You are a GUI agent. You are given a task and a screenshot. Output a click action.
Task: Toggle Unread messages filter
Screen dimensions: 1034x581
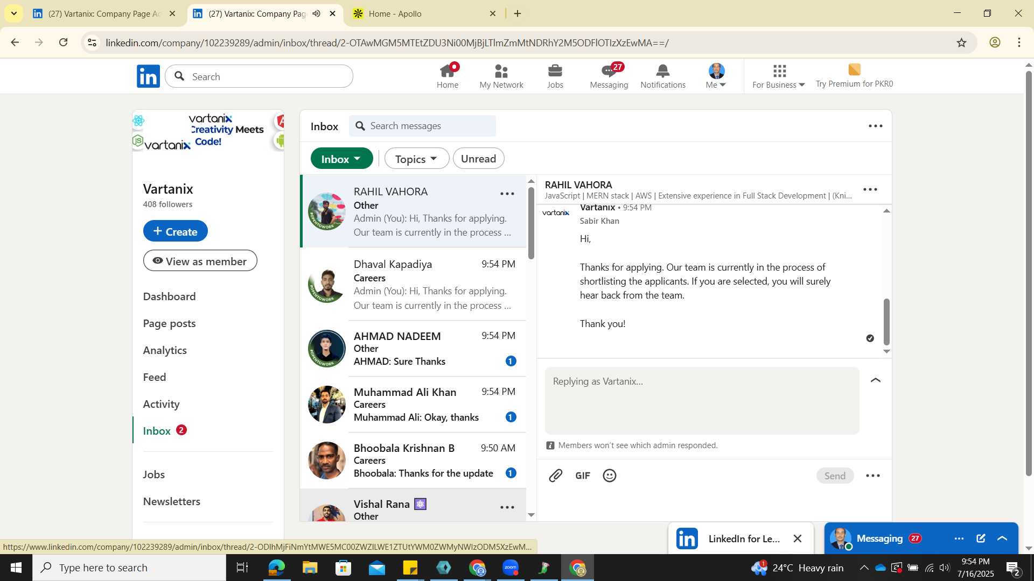click(x=479, y=159)
